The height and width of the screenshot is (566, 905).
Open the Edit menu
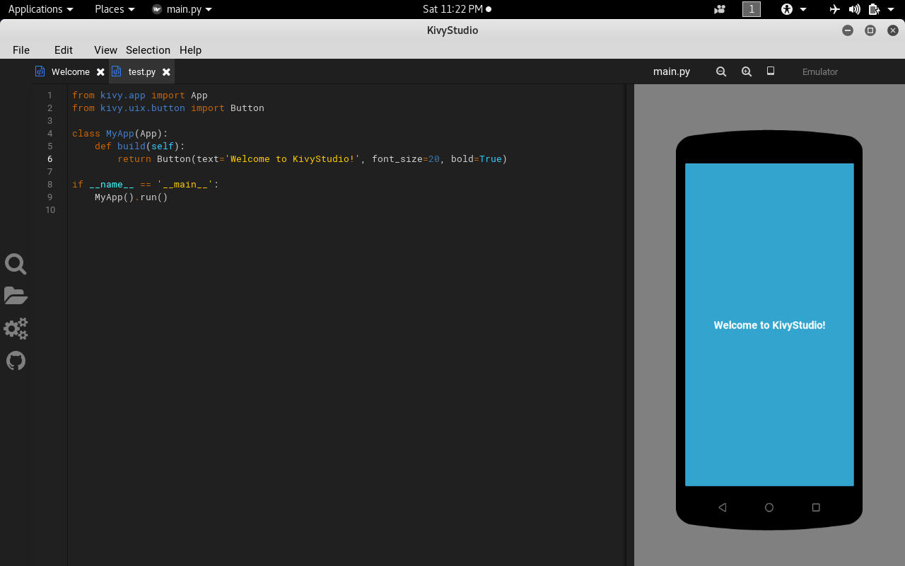pyautogui.click(x=64, y=50)
